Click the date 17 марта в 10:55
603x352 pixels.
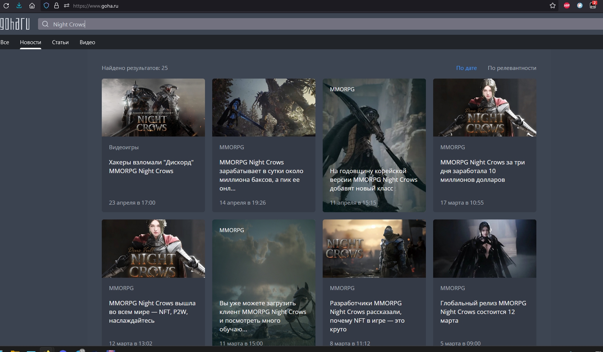tap(462, 203)
